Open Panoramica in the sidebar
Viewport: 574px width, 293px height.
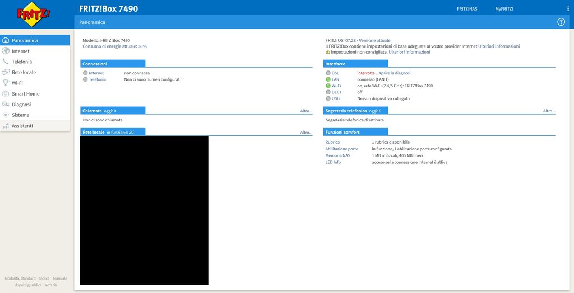[35, 40]
